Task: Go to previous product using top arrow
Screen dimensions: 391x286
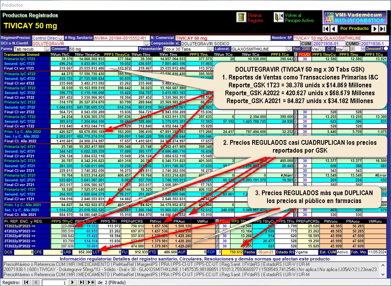Action: click(334, 29)
